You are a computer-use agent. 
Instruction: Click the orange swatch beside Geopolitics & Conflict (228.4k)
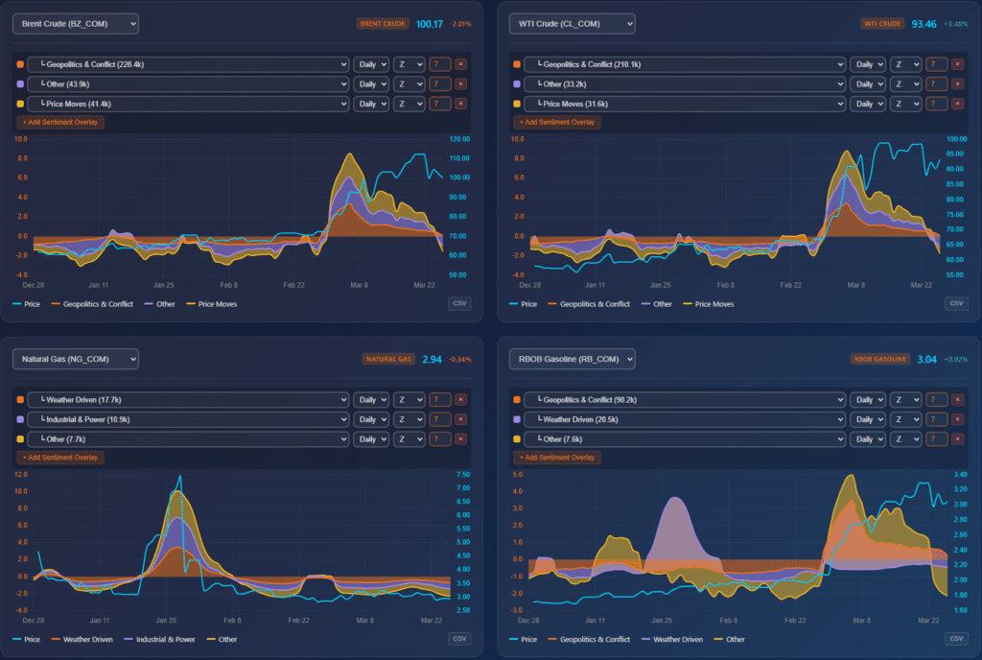pyautogui.click(x=20, y=64)
